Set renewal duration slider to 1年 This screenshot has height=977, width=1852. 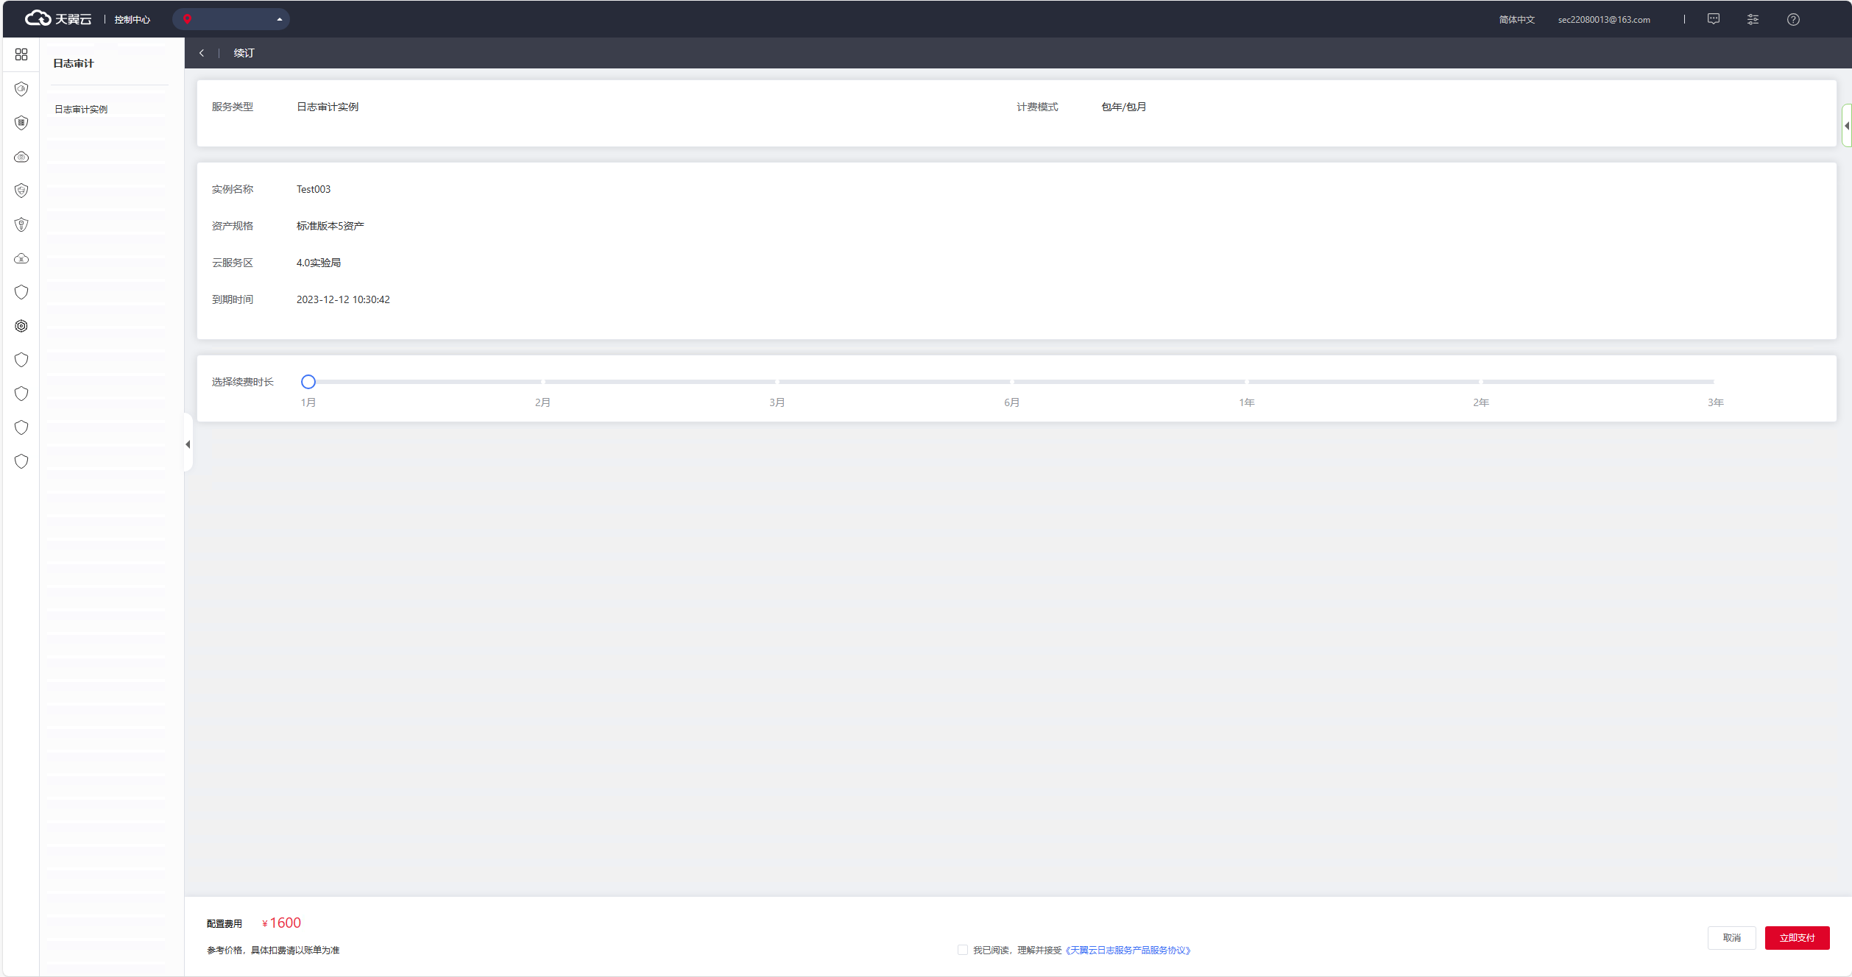click(x=1246, y=382)
